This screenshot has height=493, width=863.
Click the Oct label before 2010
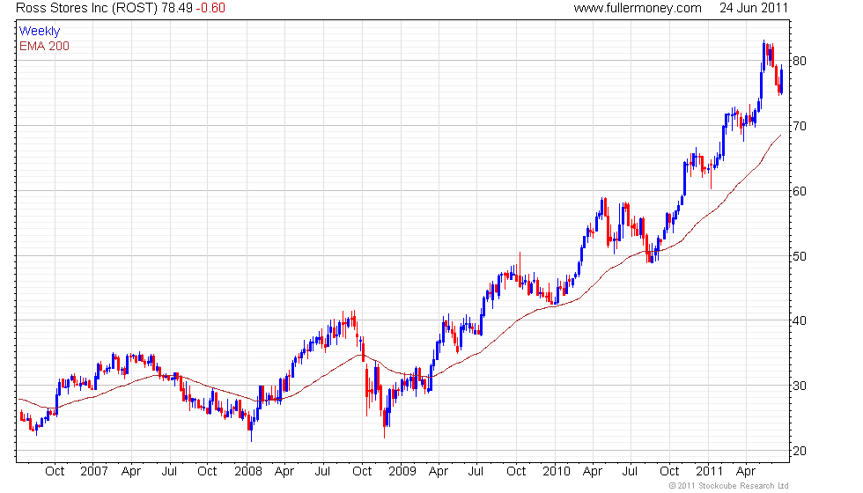[516, 471]
